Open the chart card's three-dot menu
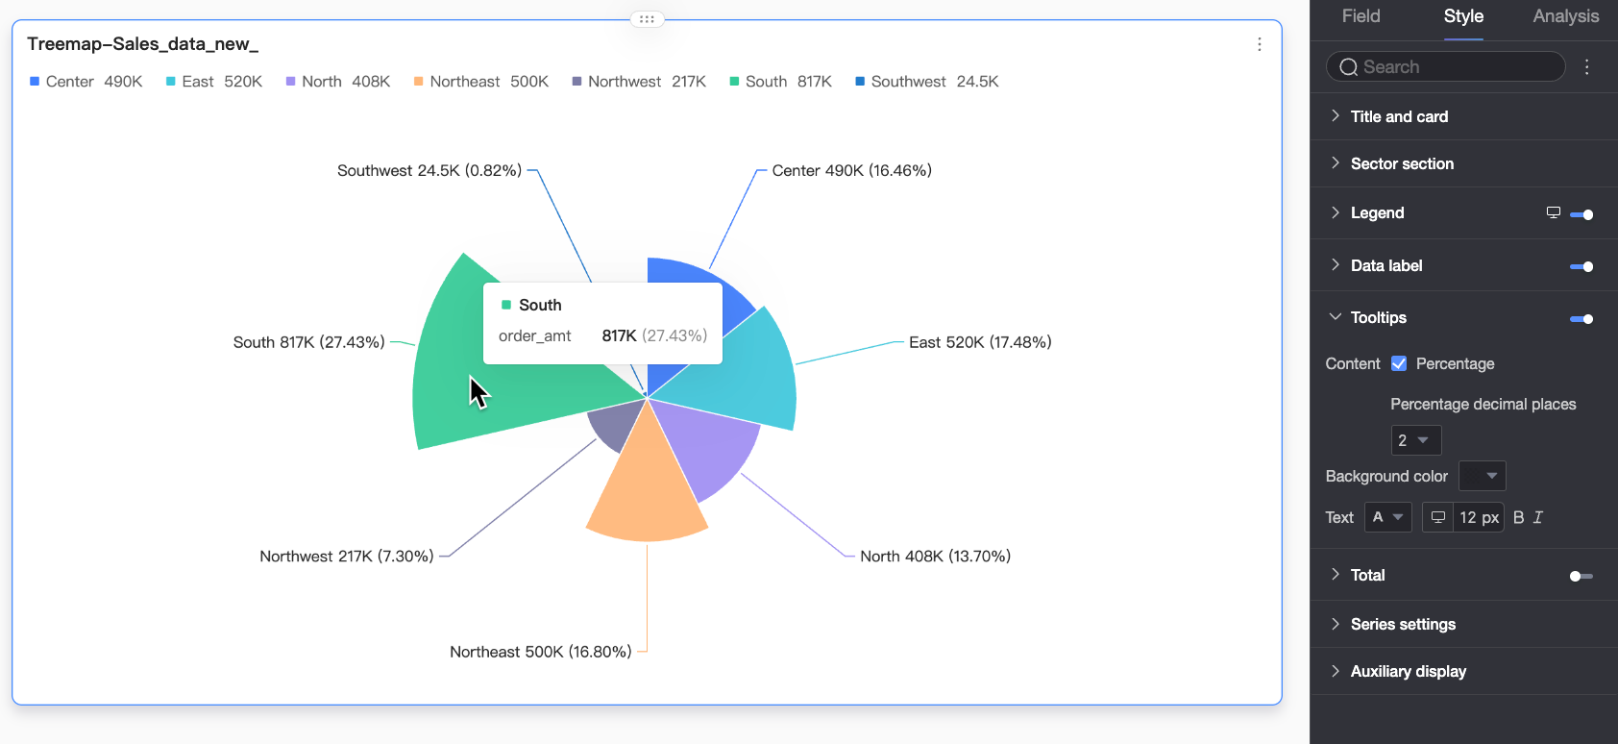1618x744 pixels. click(x=1259, y=44)
